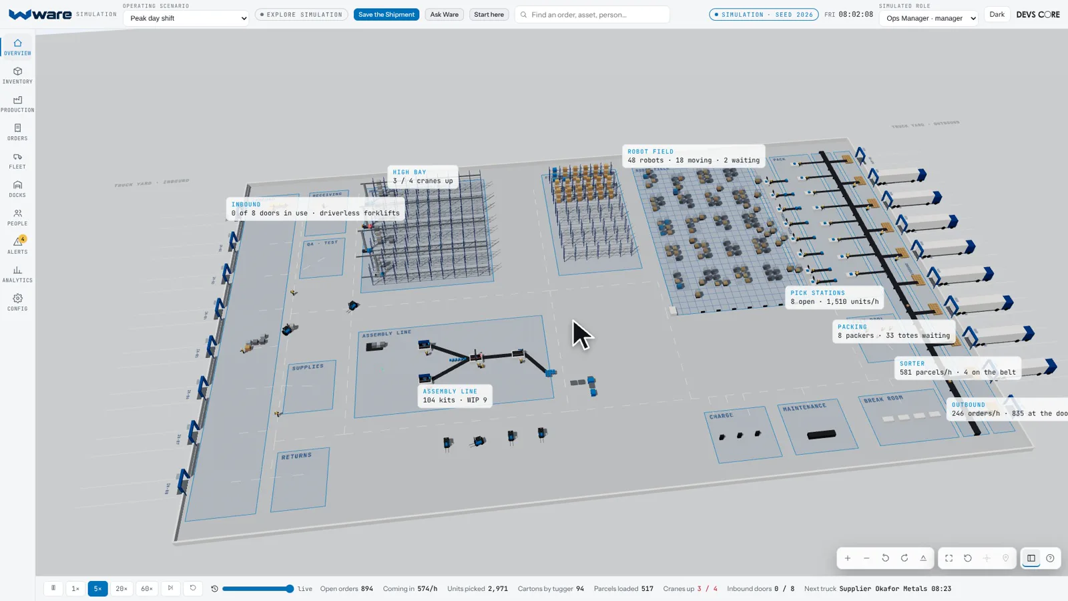The height and width of the screenshot is (601, 1068).
Task: Reset the camera view in the view toolbar
Action: click(968, 558)
